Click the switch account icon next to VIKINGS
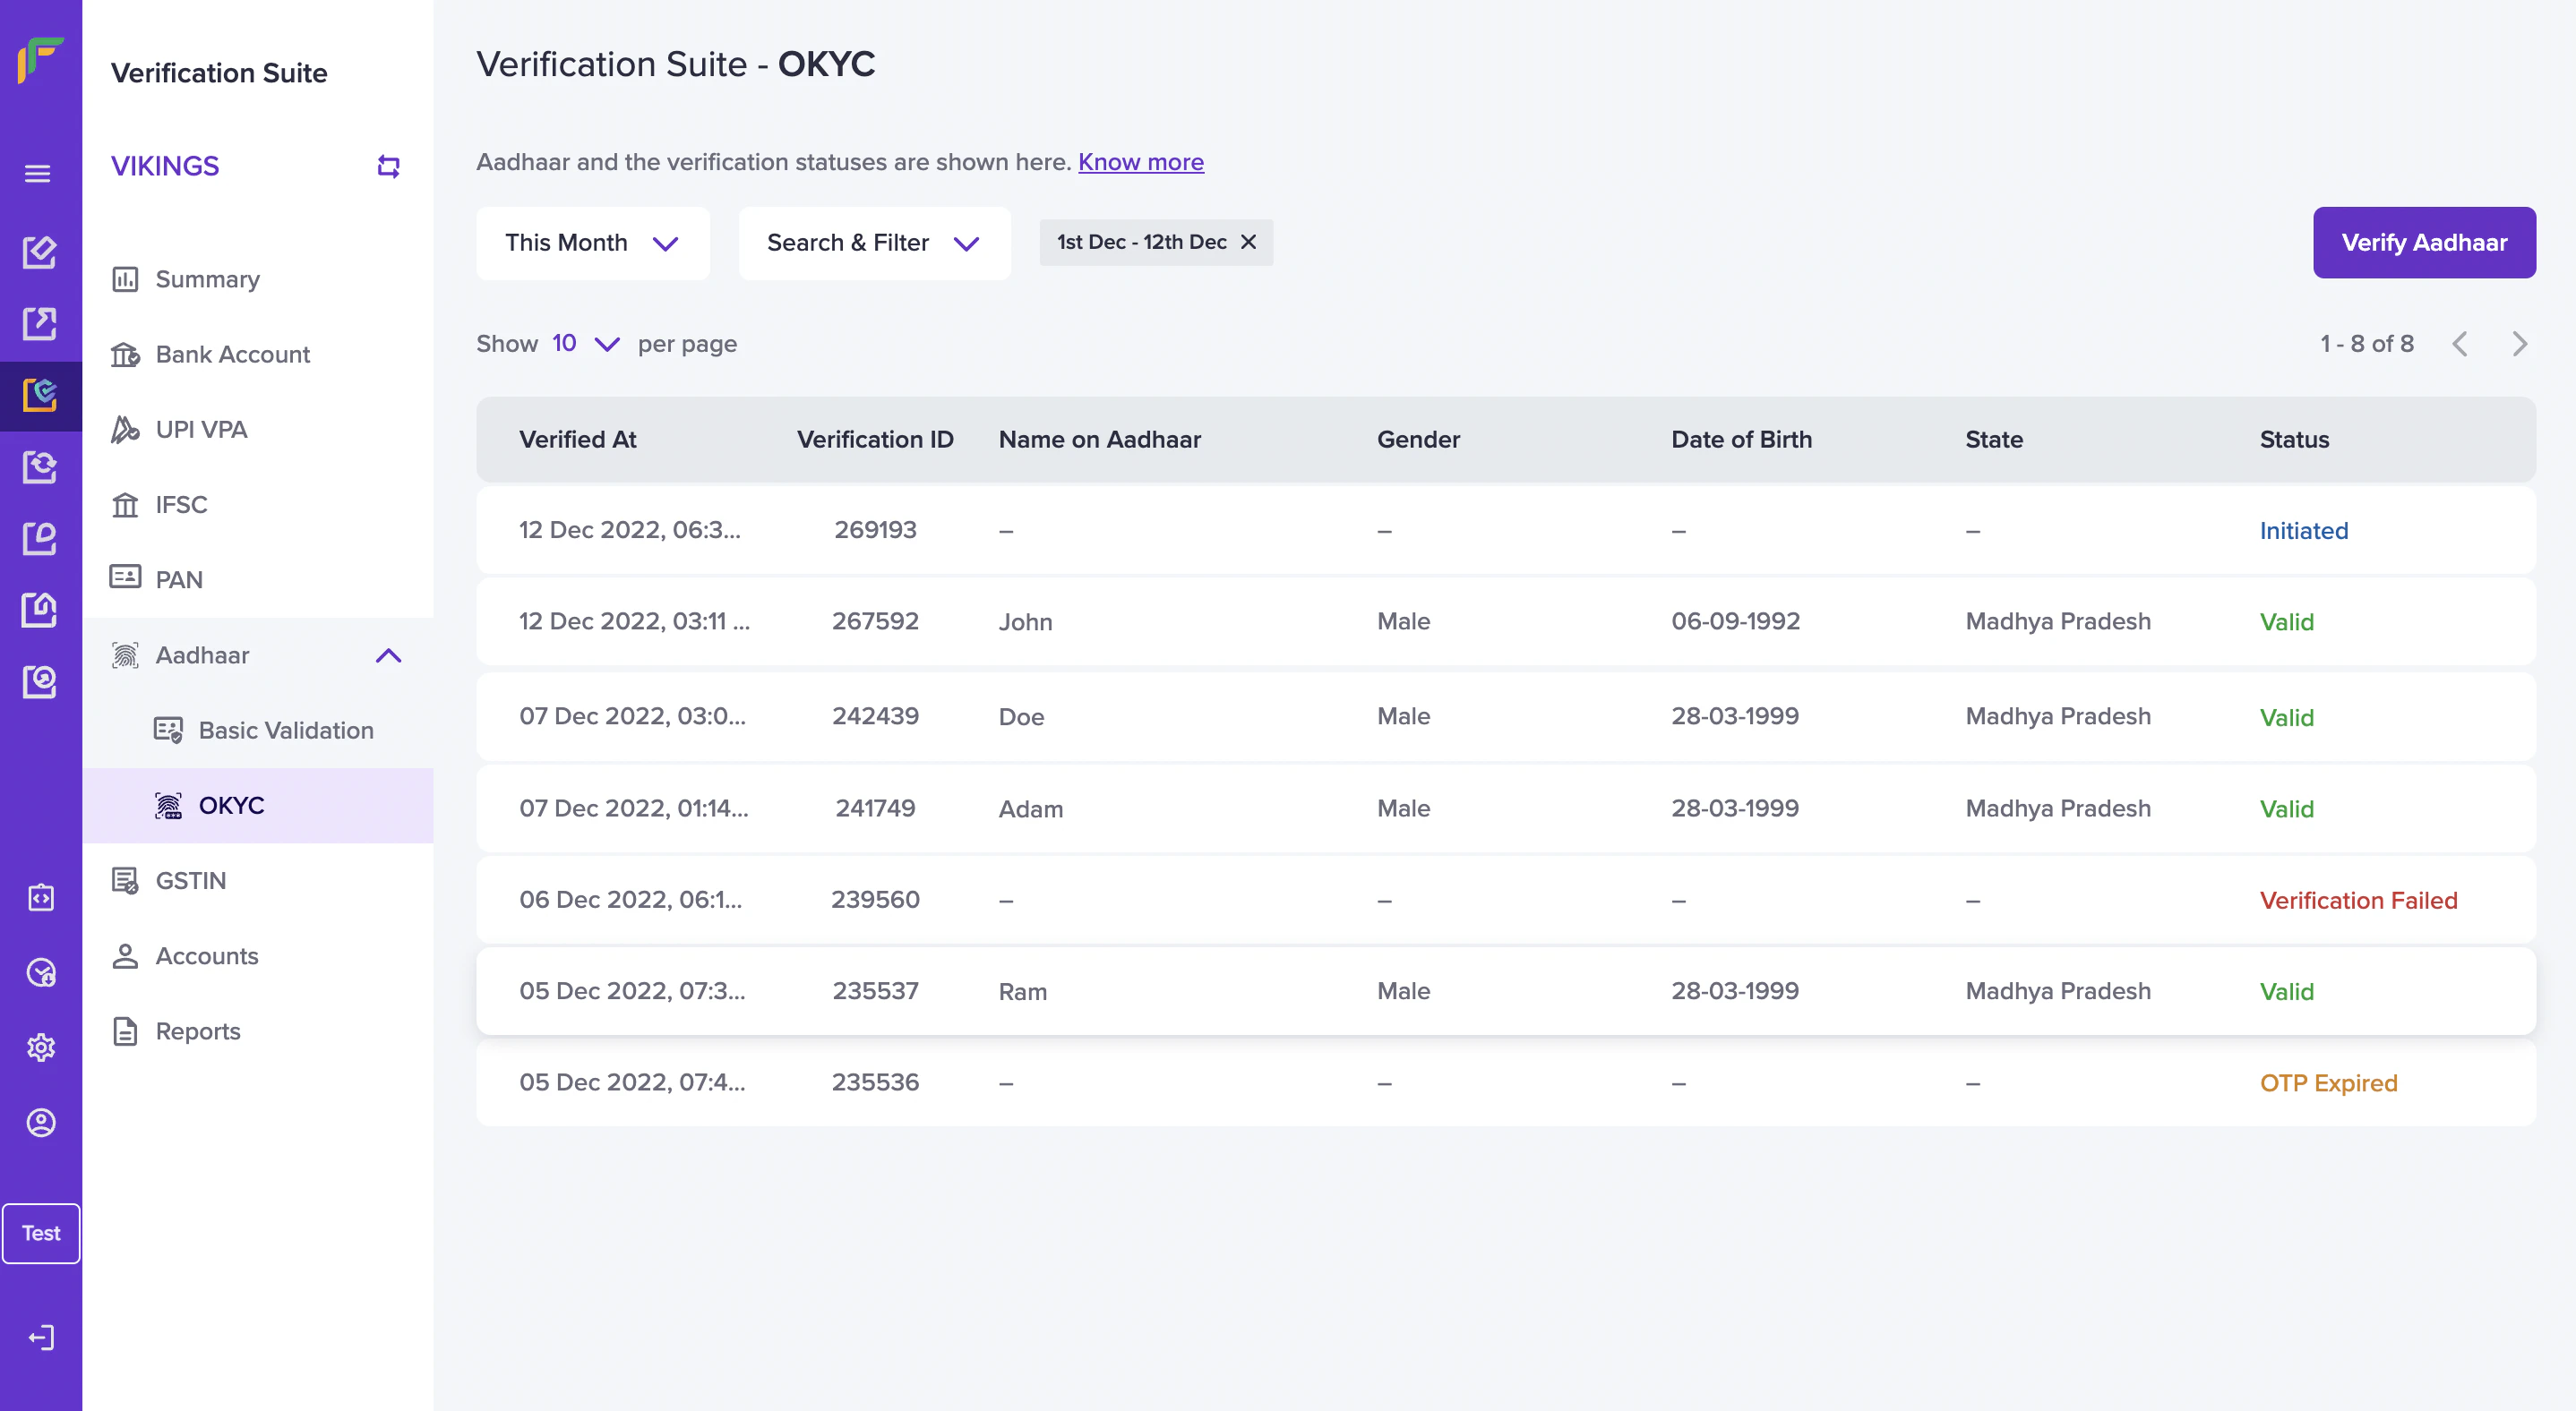2576x1411 pixels. [388, 166]
